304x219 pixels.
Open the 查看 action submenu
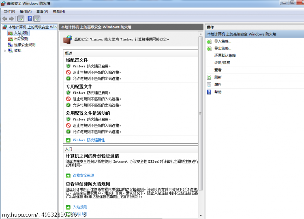coord(218,70)
